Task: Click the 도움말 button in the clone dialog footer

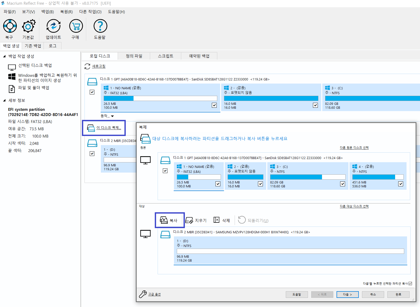Action: 297,295
